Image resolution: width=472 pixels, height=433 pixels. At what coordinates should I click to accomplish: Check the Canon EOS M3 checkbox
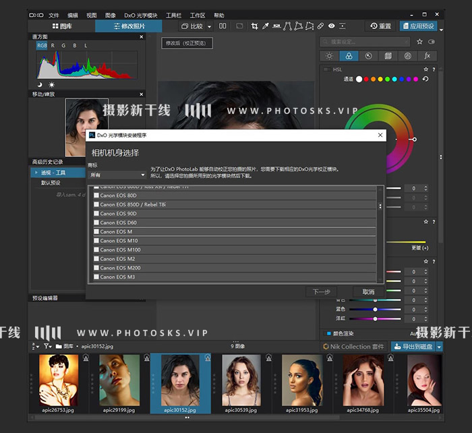tap(96, 277)
